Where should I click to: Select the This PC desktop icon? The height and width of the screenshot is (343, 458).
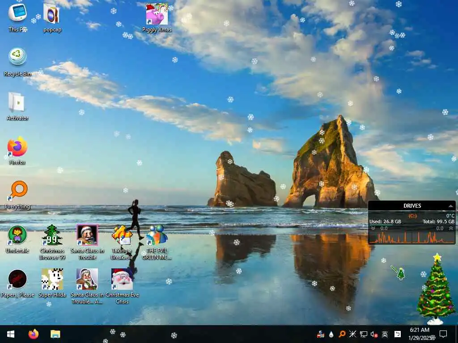(x=17, y=17)
